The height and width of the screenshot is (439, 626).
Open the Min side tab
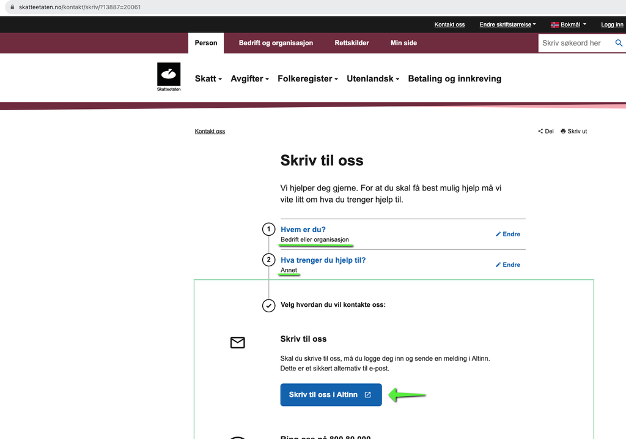pyautogui.click(x=403, y=43)
